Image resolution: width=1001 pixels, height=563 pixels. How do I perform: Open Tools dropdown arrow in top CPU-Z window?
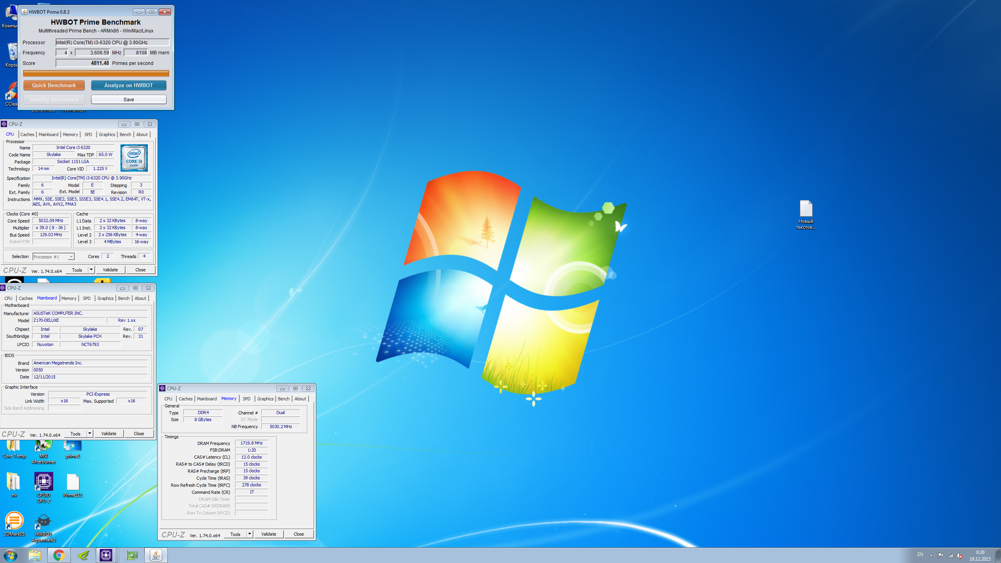[91, 270]
